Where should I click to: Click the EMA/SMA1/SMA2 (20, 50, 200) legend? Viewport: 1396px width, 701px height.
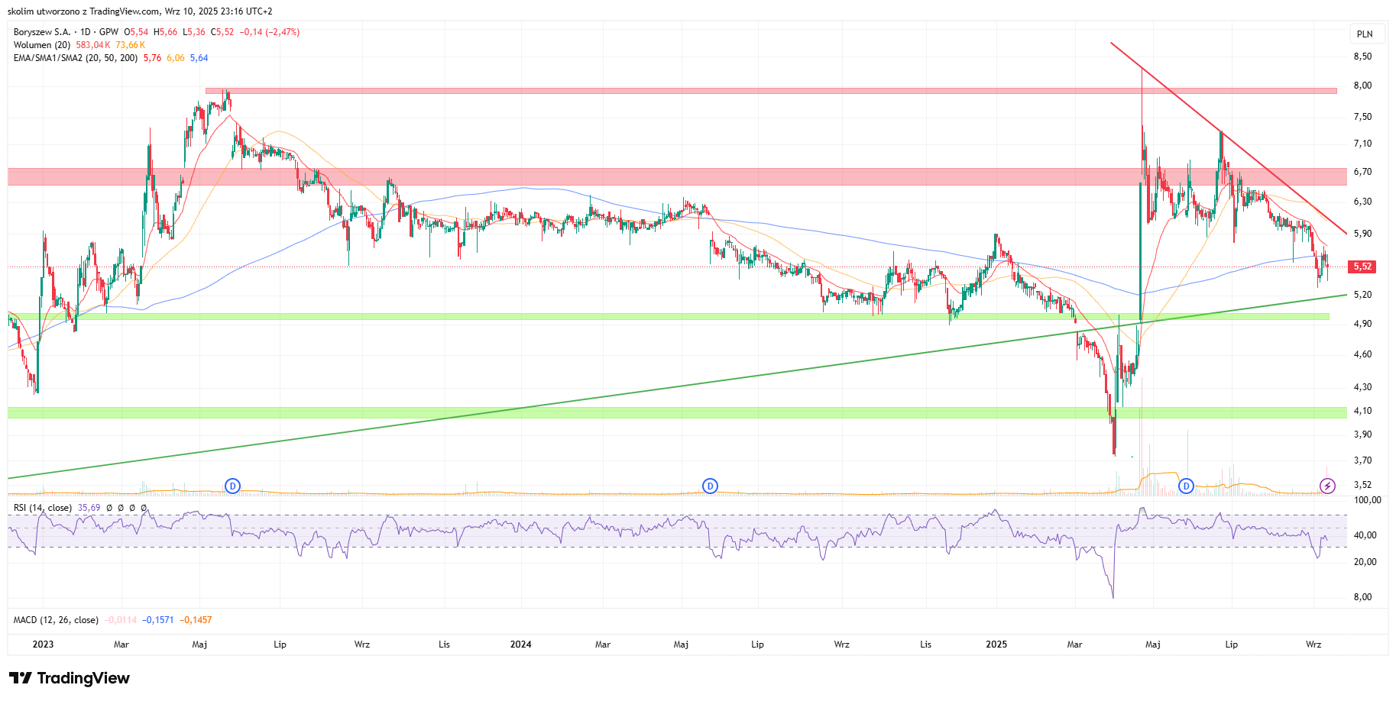pyautogui.click(x=76, y=58)
